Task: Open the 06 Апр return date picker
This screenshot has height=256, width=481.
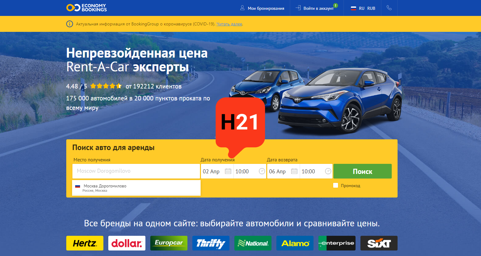Action: [283, 171]
